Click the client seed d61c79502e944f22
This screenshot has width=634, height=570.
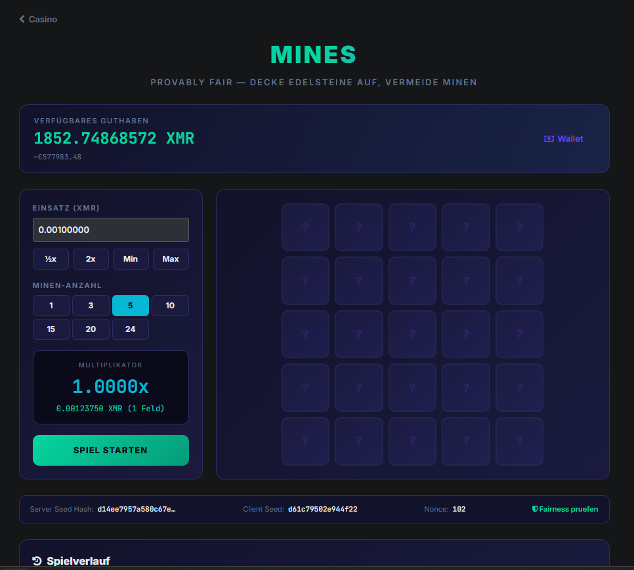pos(323,509)
